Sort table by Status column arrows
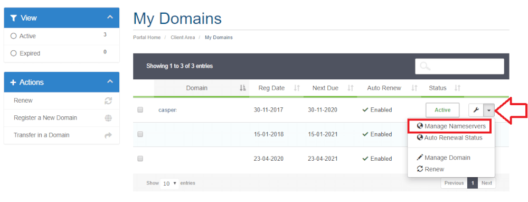The width and height of the screenshot is (528, 202). pos(457,88)
